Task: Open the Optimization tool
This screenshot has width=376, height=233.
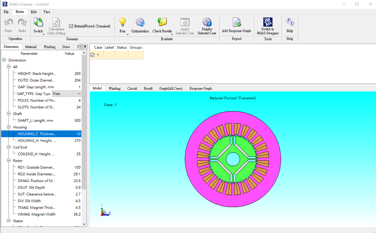Action: (x=140, y=23)
